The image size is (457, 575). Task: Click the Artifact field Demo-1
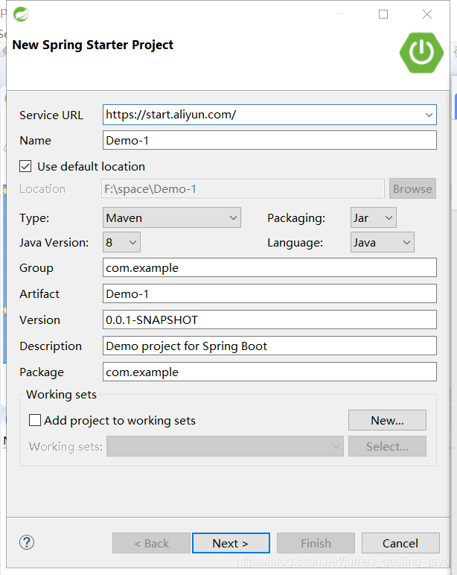pyautogui.click(x=269, y=293)
